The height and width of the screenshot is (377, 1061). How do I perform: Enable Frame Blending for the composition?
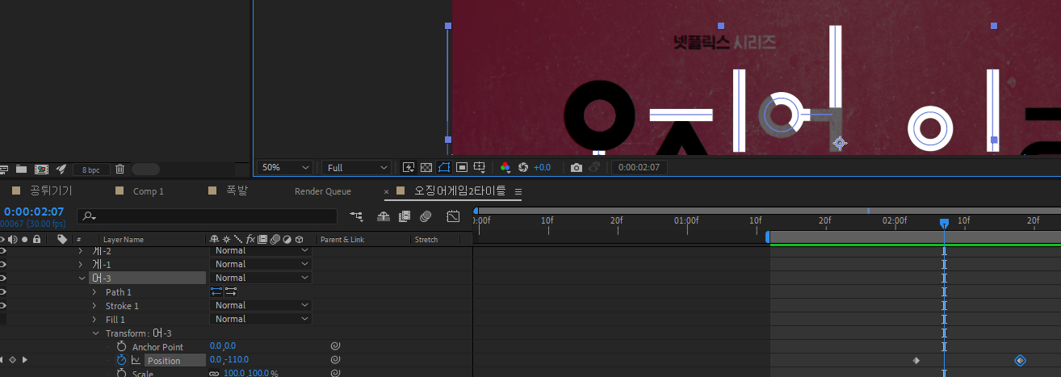click(405, 216)
